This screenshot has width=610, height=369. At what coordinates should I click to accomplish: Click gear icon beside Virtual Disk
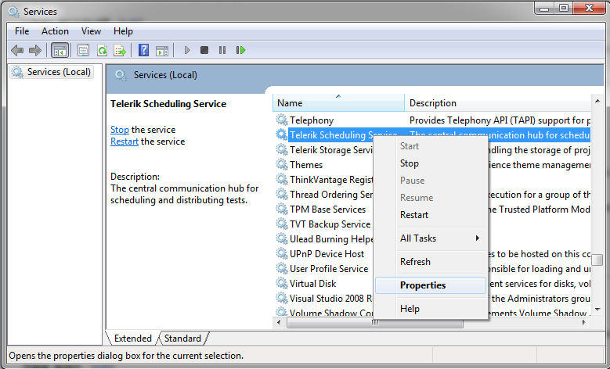click(x=281, y=283)
